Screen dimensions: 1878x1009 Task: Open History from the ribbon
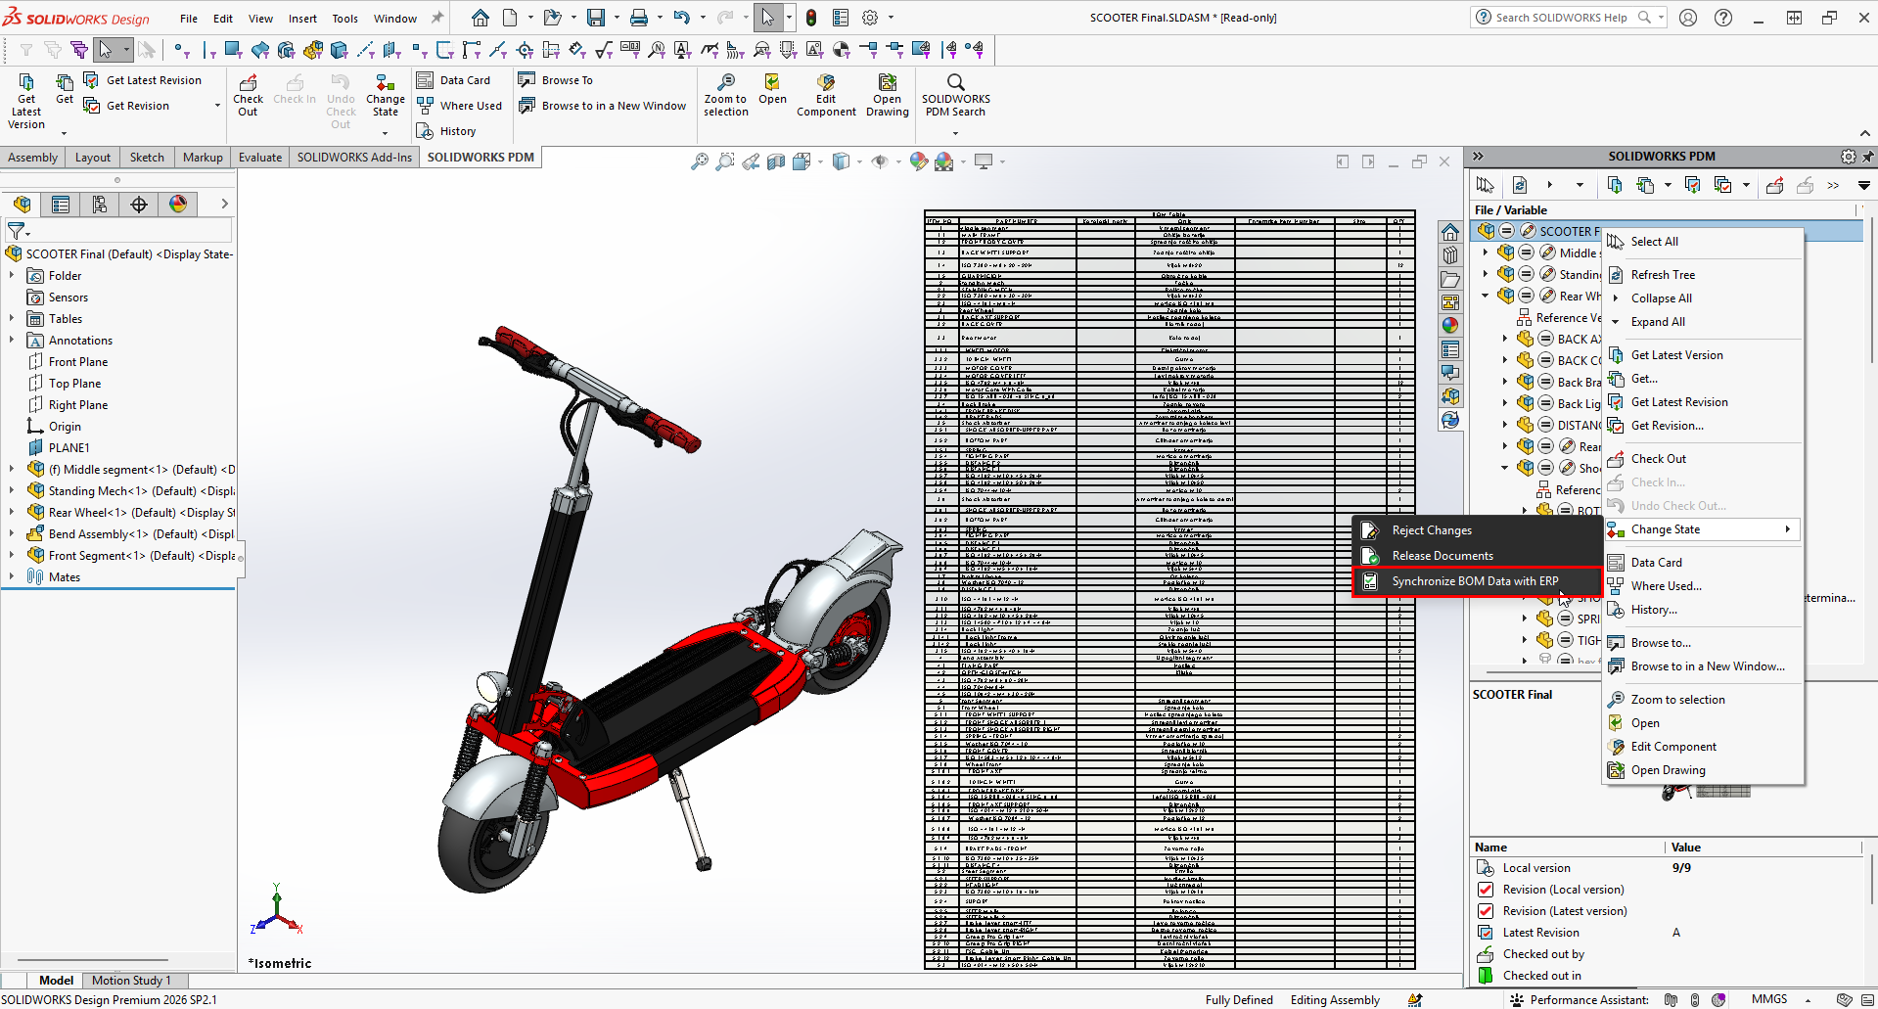(x=446, y=131)
